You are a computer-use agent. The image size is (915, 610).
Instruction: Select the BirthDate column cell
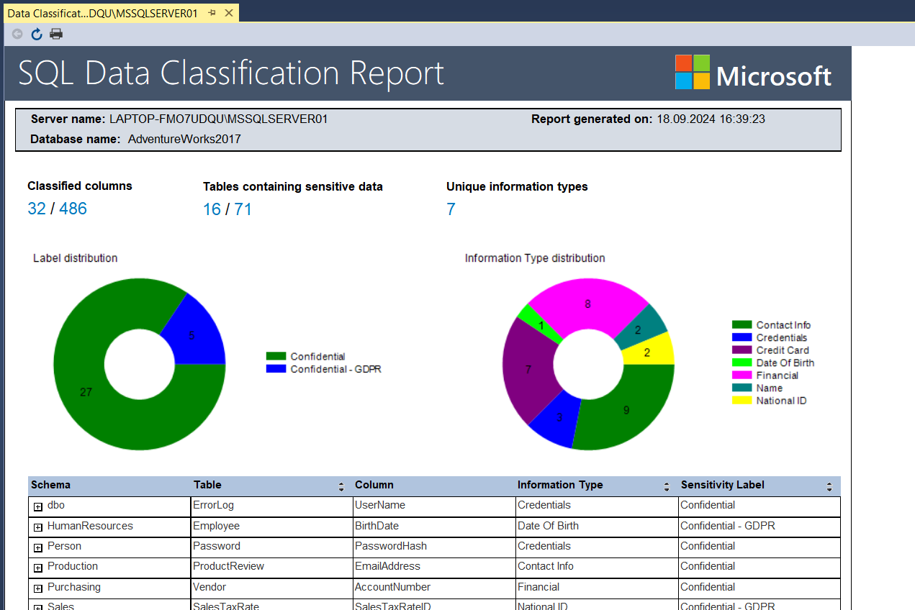(434, 527)
